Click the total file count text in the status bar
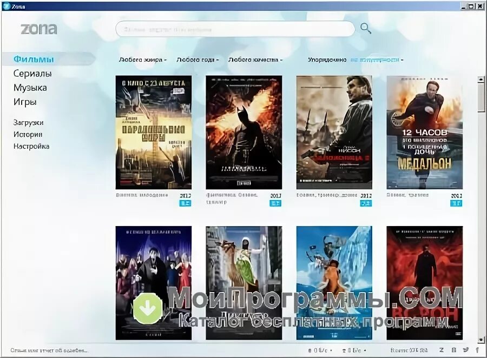487x358 pixels. tap(409, 350)
